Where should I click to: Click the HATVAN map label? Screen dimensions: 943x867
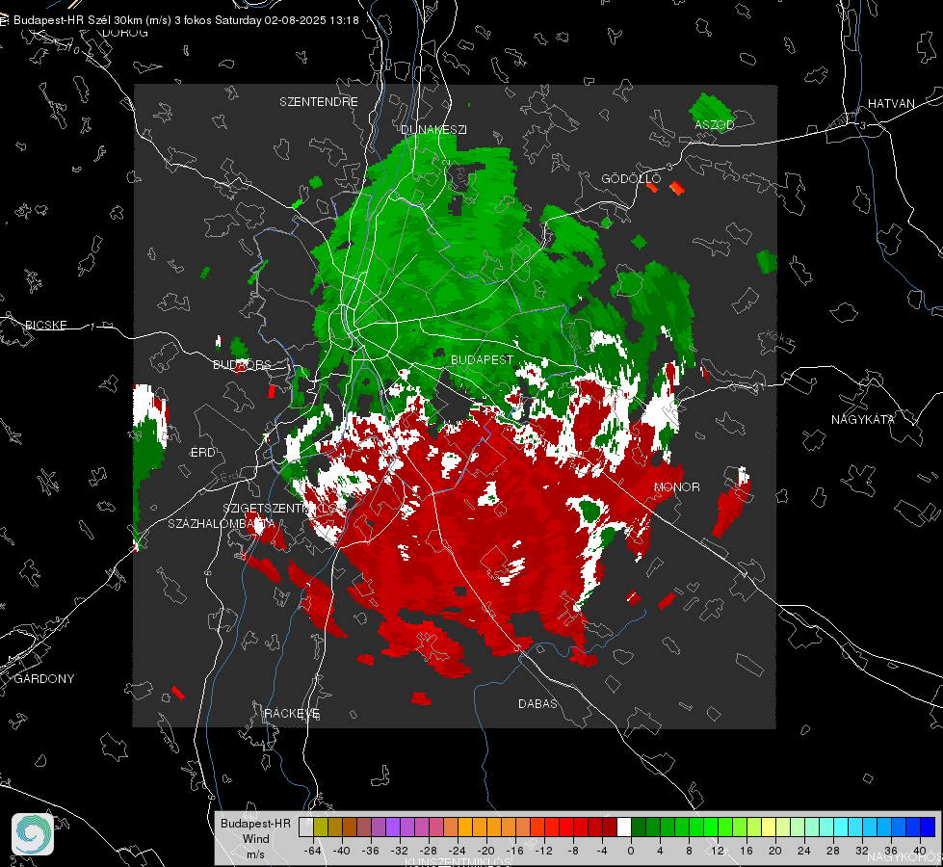(x=891, y=104)
